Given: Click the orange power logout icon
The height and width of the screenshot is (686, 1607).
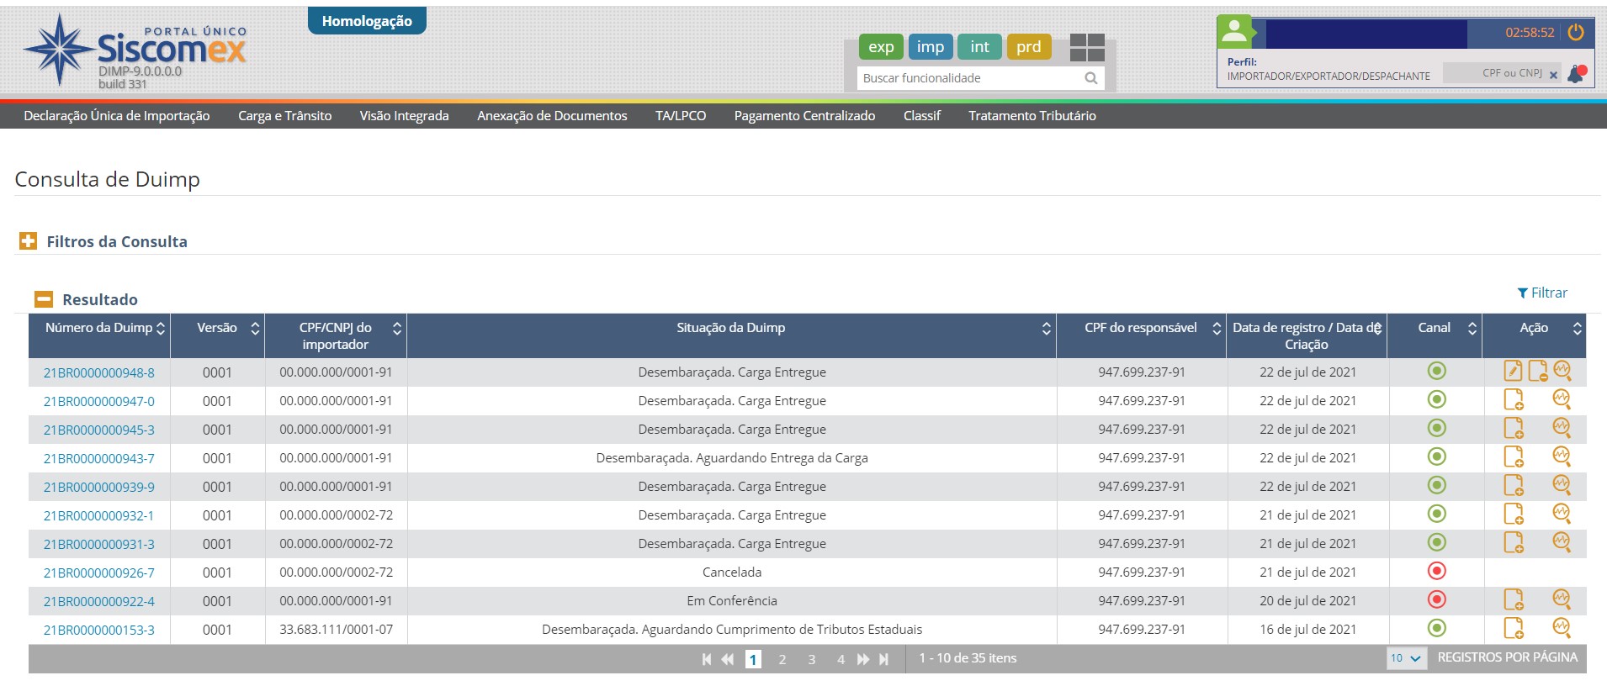Looking at the screenshot, I should pos(1576,33).
